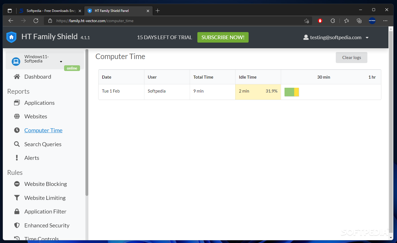Open the browser Collections icon
The width and height of the screenshot is (397, 243).
(359, 21)
